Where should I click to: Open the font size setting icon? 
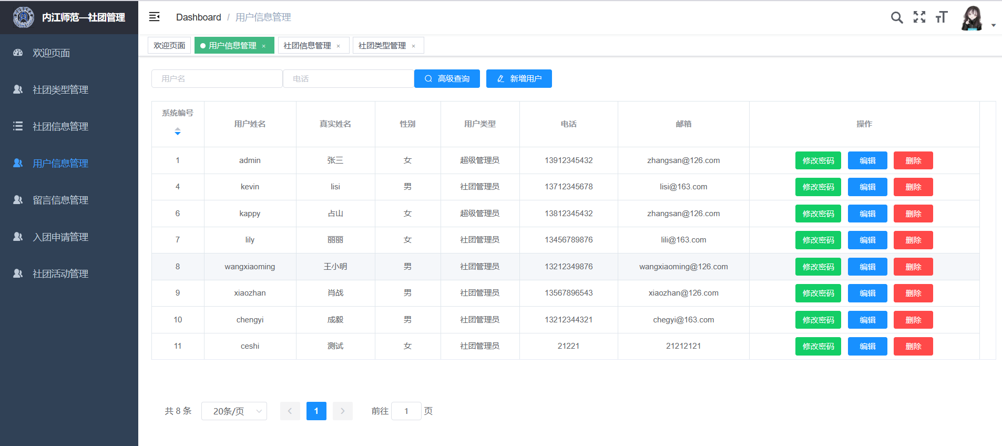tap(942, 17)
